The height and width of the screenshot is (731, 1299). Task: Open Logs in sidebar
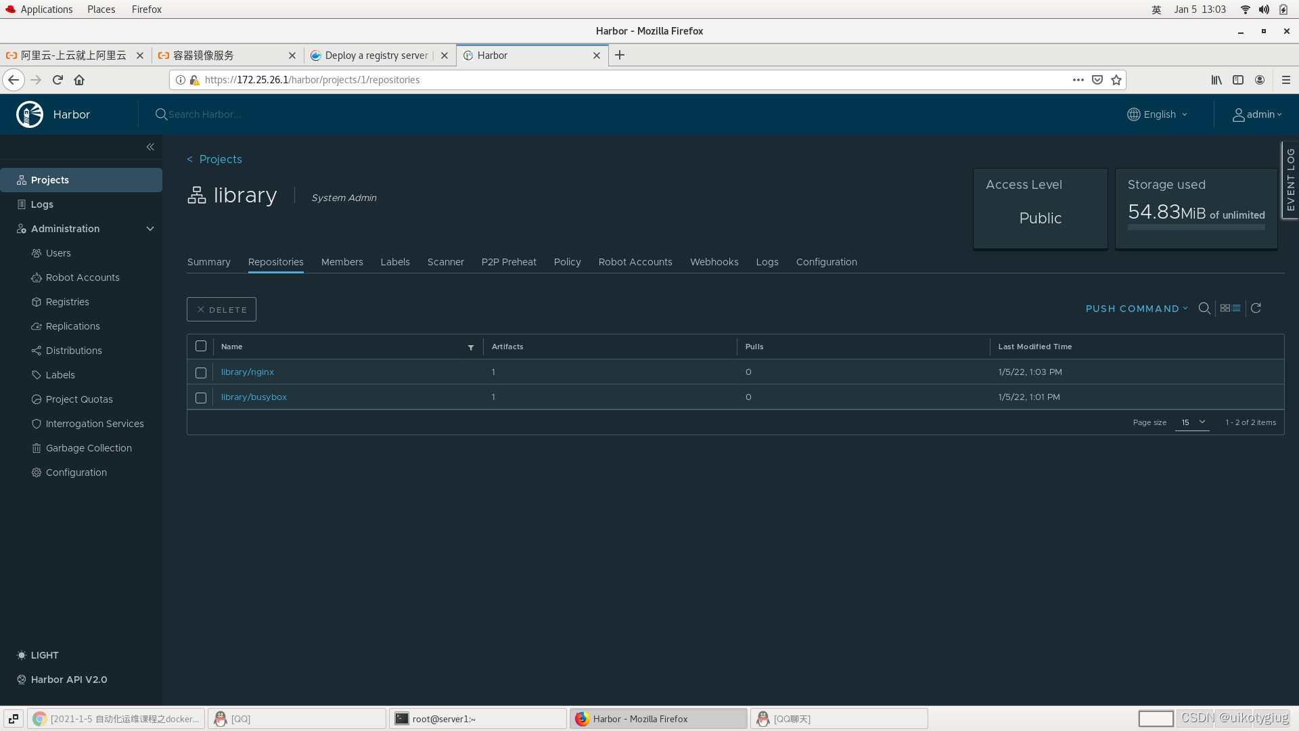[42, 204]
